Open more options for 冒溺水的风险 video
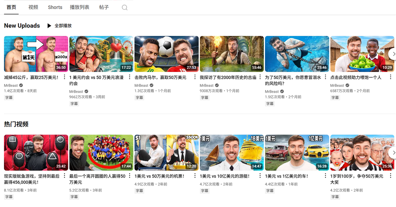This screenshot has height=207, width=396. pyautogui.click(x=325, y=77)
